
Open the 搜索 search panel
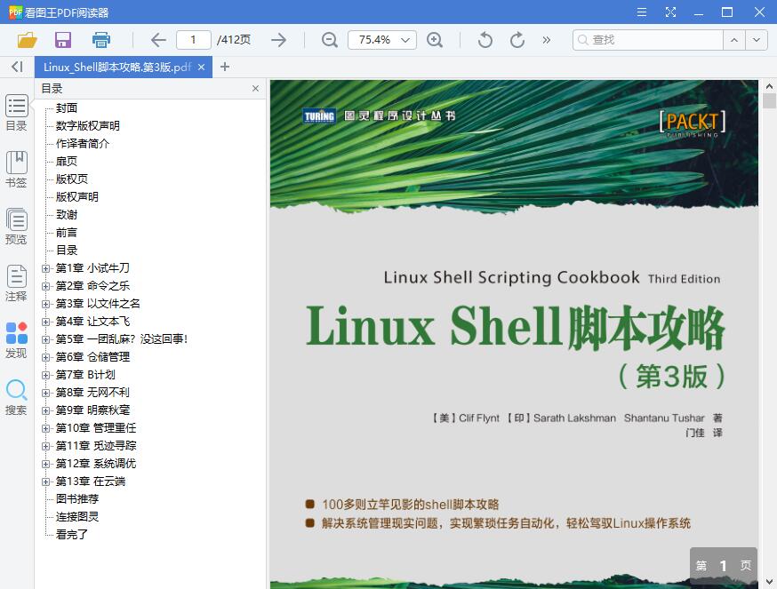[16, 397]
